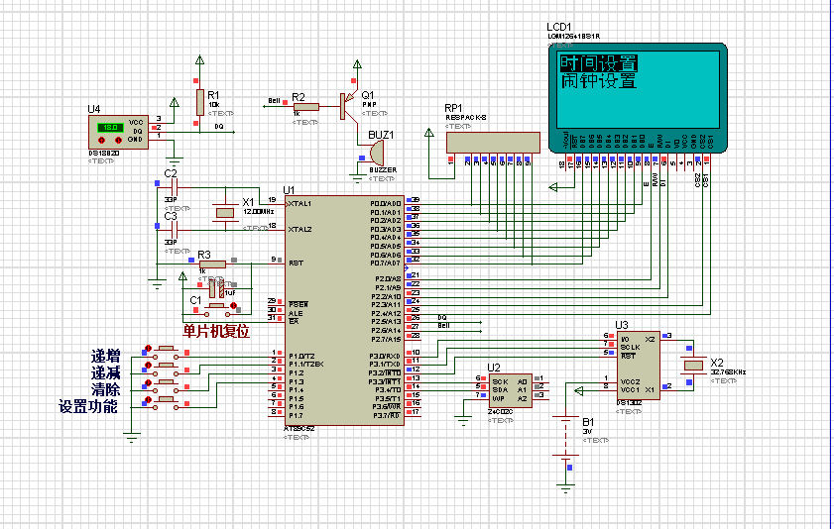Image resolution: width=834 pixels, height=529 pixels.
Task: Select resistor R1 10k
Action: (199, 102)
